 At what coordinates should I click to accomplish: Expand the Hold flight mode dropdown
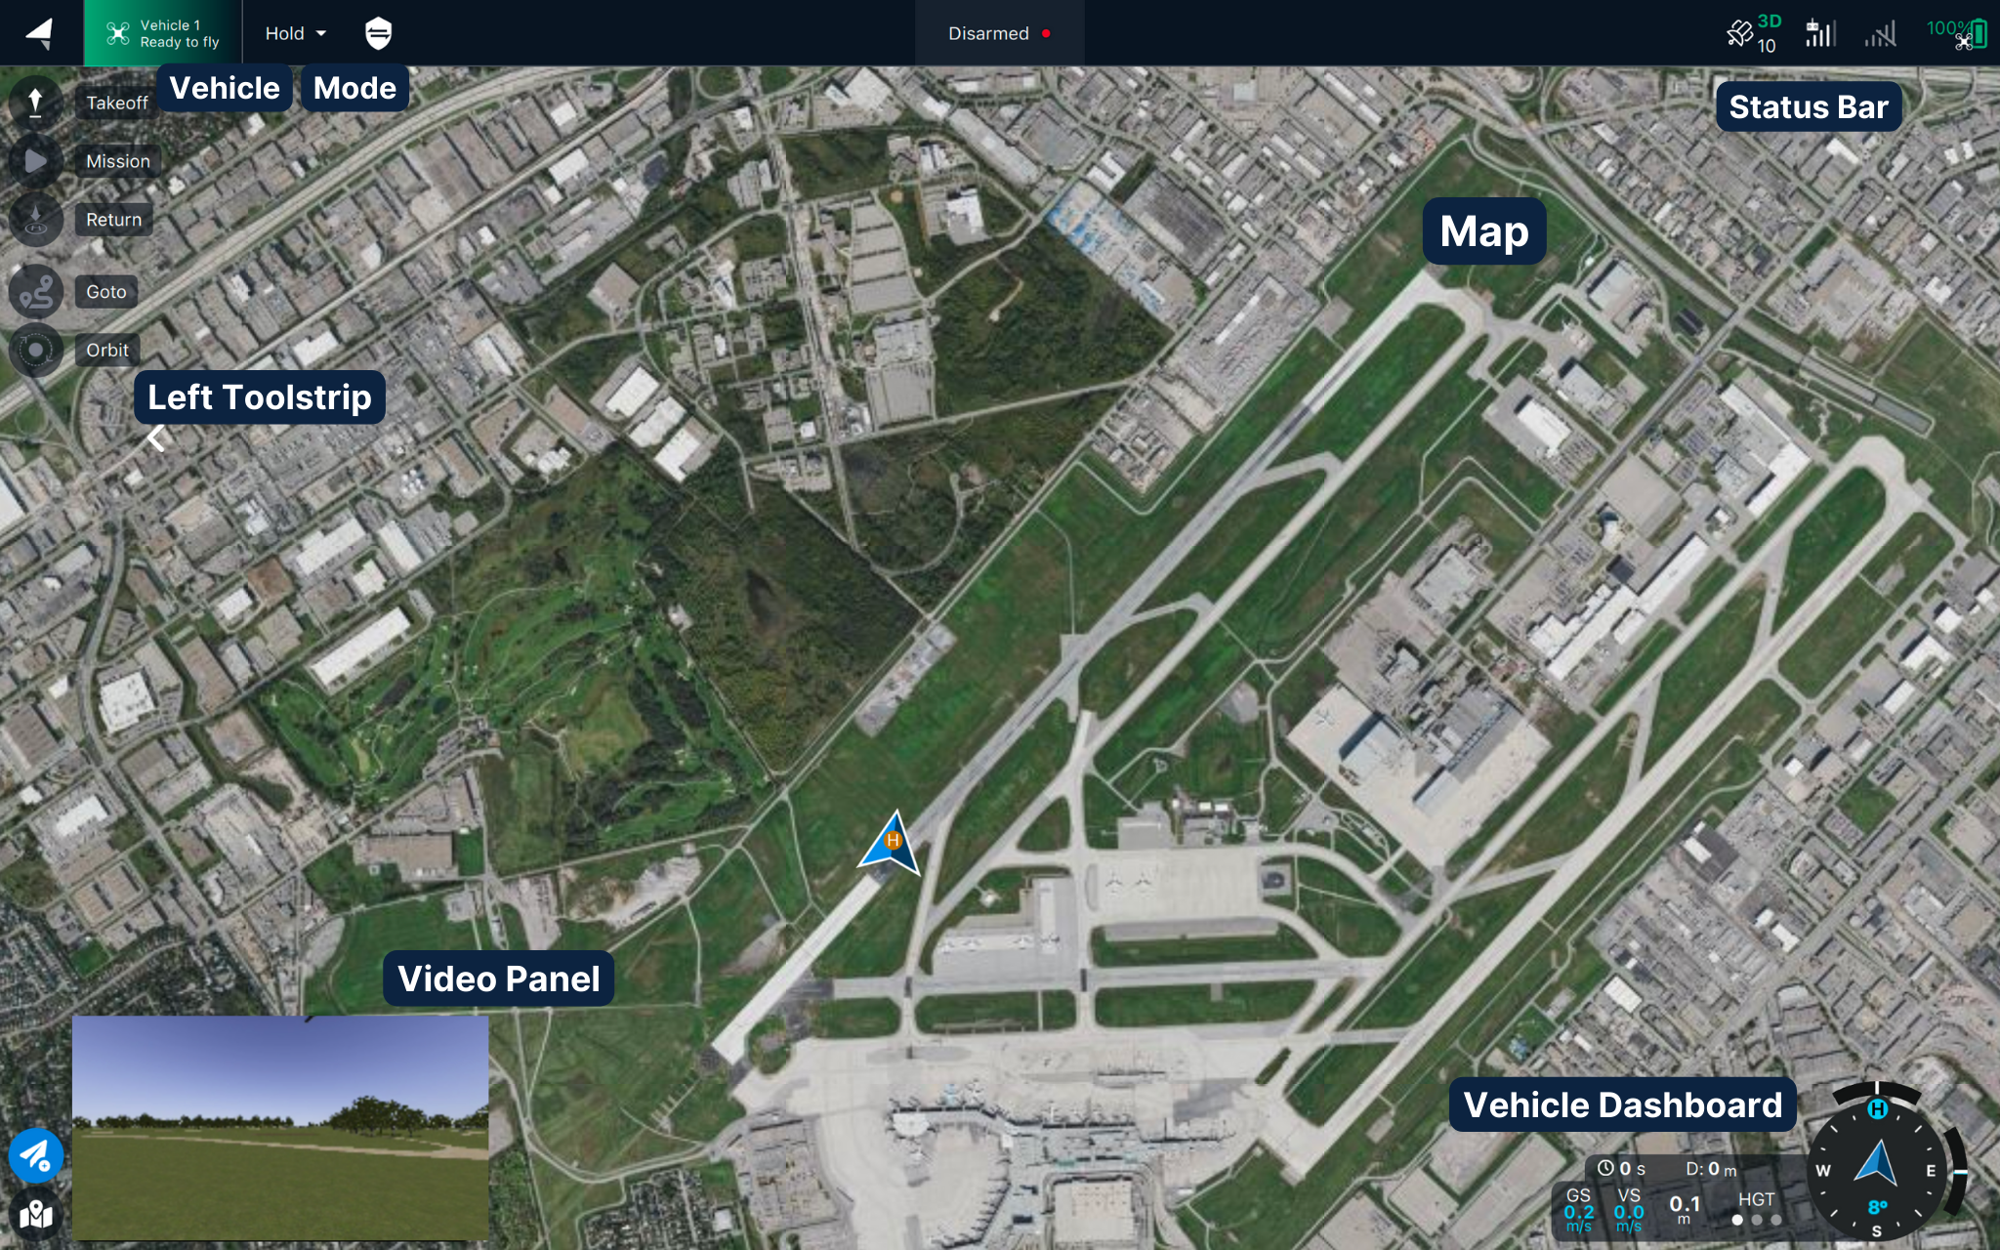point(295,33)
